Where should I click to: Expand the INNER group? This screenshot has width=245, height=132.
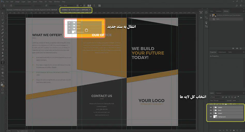point(213,108)
